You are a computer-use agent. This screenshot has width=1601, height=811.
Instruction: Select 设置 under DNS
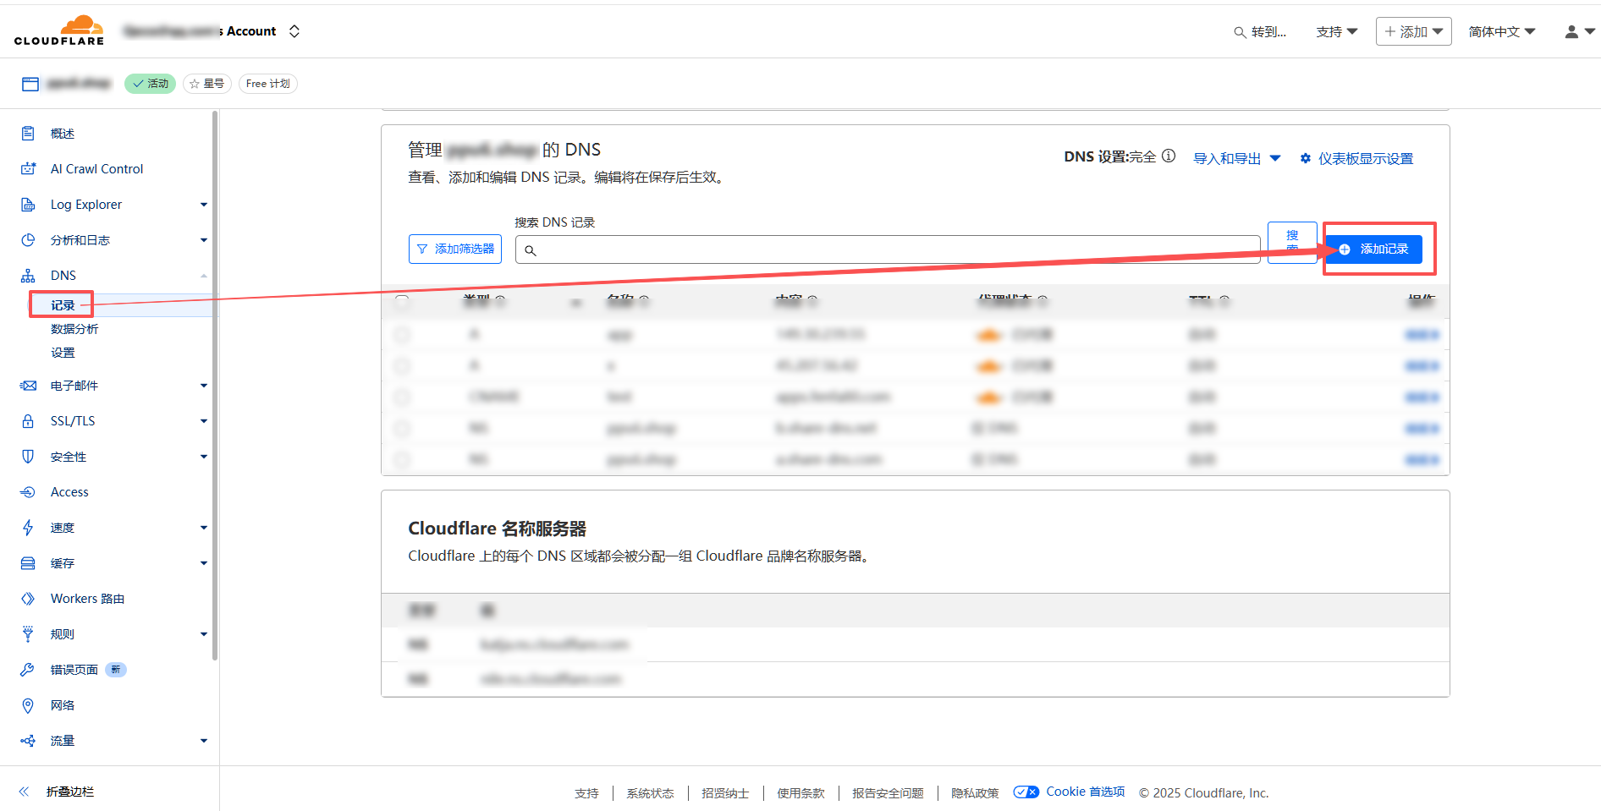point(63,353)
